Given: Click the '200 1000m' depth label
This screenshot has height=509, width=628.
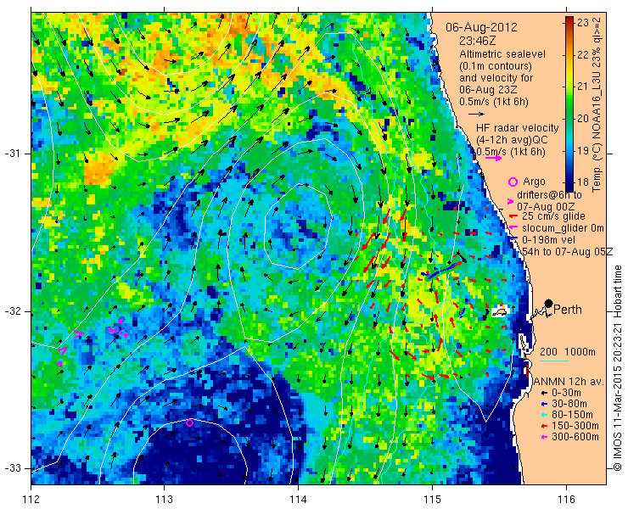Looking at the screenshot, I should (568, 352).
